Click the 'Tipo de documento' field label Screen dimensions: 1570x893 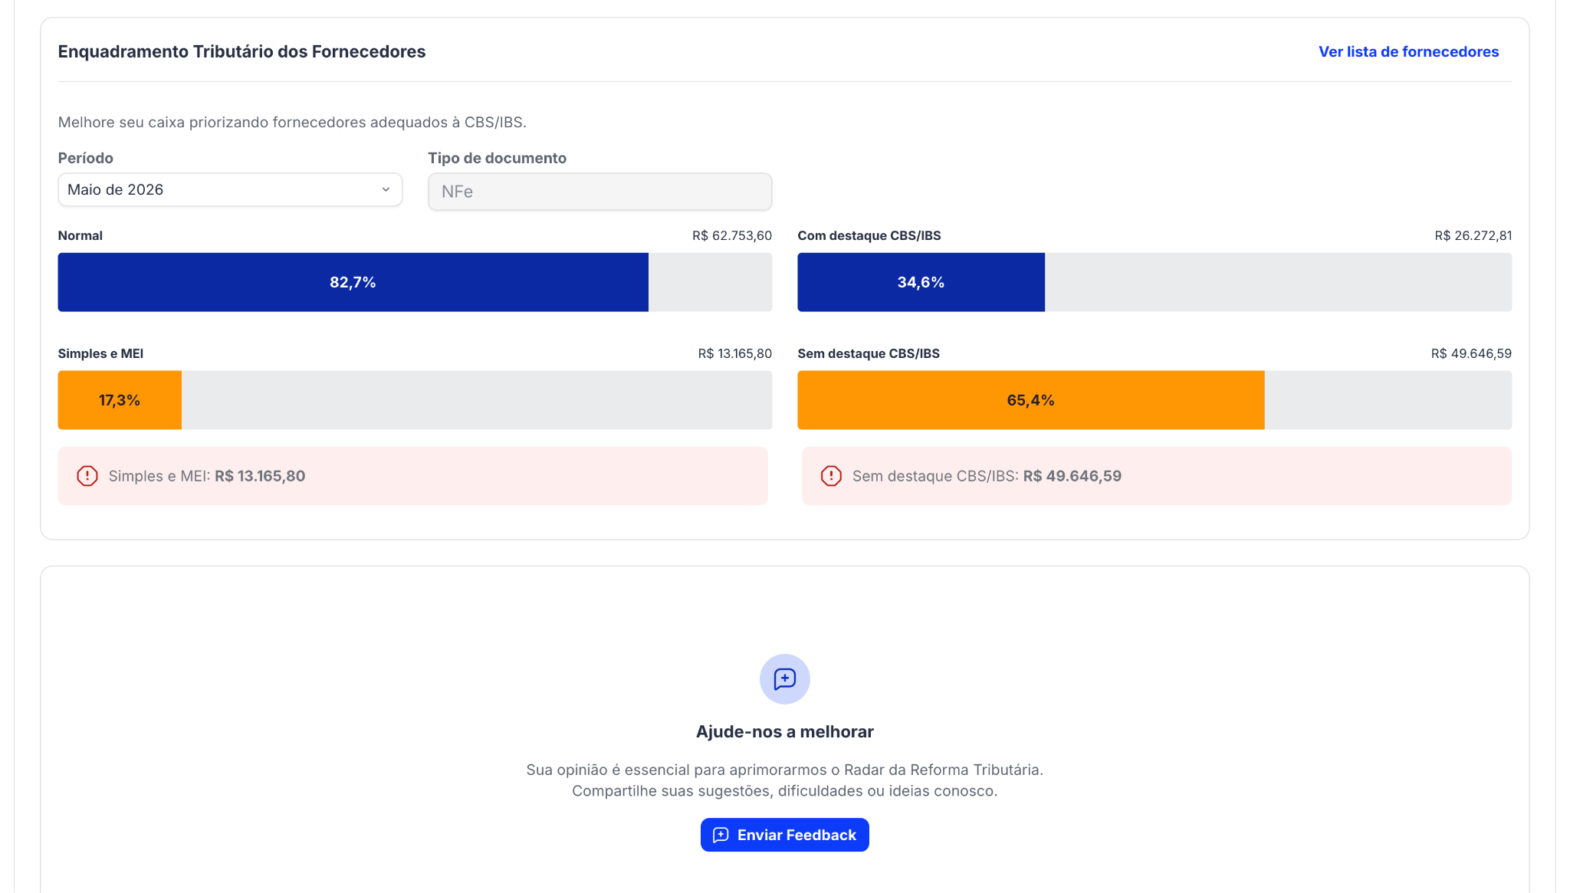497,158
